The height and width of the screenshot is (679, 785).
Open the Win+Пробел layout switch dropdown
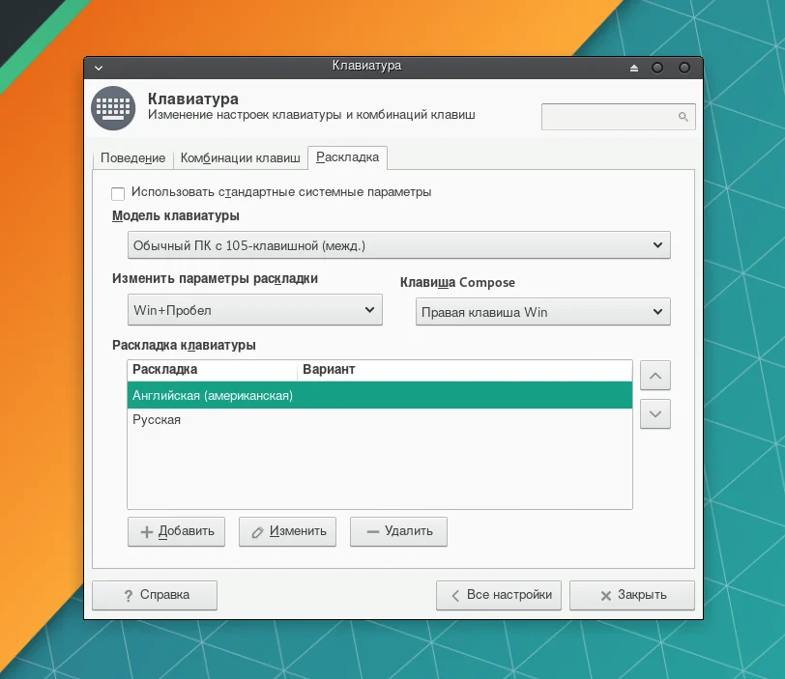(255, 310)
